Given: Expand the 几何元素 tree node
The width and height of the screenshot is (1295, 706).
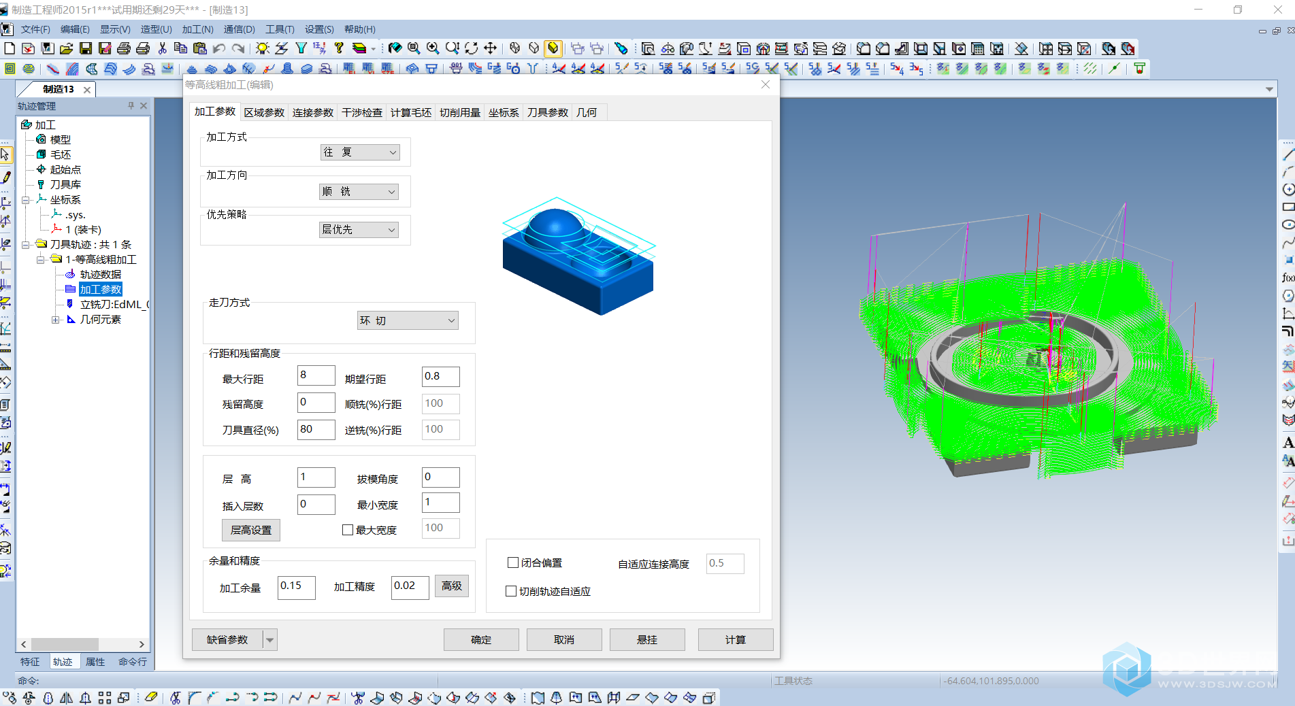Looking at the screenshot, I should [x=56, y=320].
